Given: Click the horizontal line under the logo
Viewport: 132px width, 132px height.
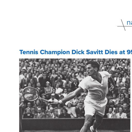Looking at the screenshot, I should (x=125, y=26).
